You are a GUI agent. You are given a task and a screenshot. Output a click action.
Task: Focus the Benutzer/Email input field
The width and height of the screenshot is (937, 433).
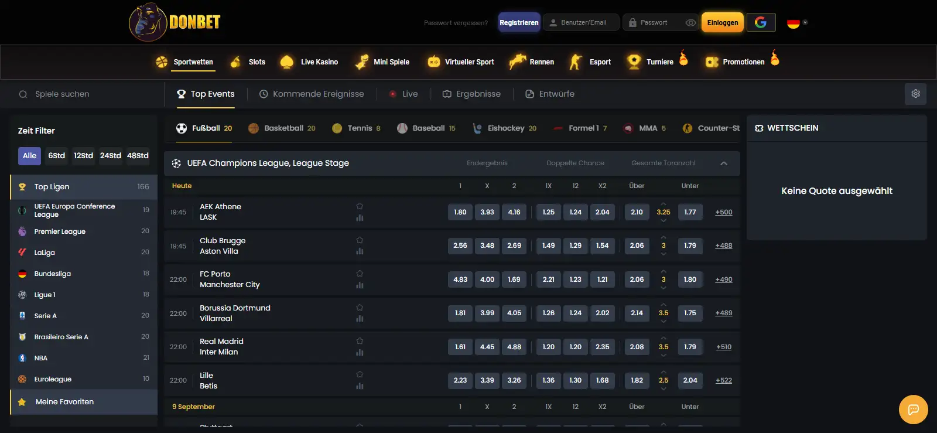coord(581,22)
